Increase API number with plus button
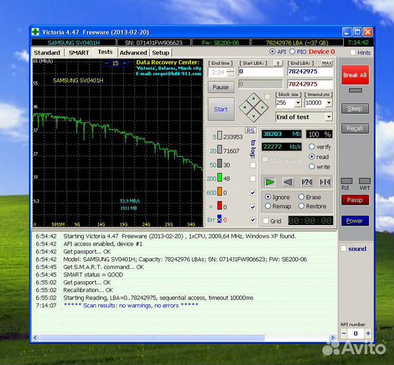 pos(368,333)
